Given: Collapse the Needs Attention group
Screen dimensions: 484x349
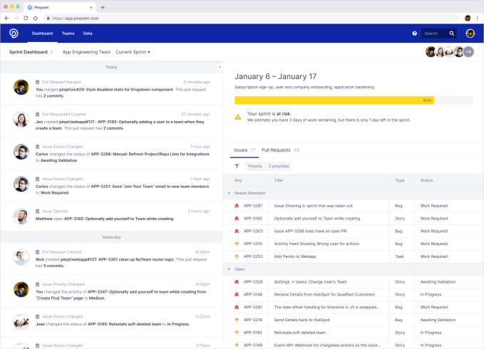Looking at the screenshot, I should pos(229,193).
